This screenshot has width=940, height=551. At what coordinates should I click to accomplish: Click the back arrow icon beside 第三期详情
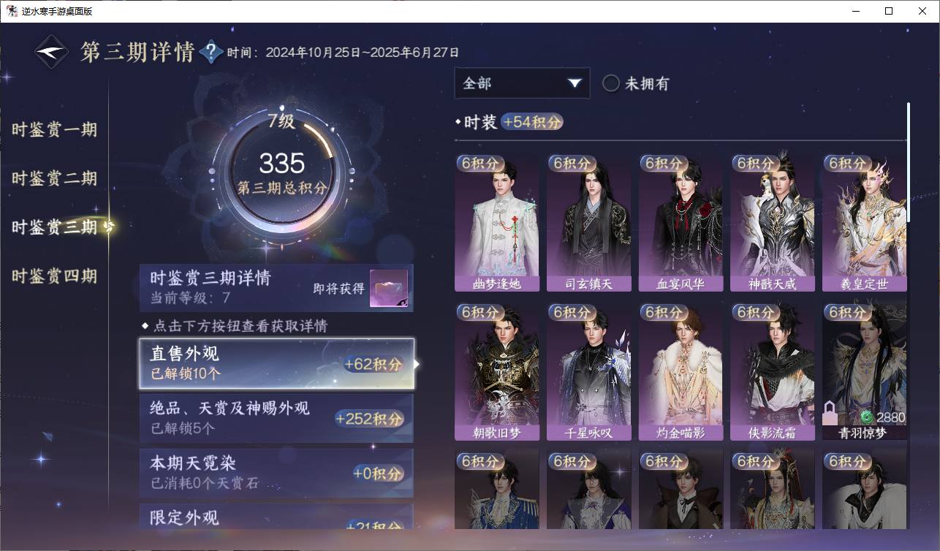[x=53, y=52]
